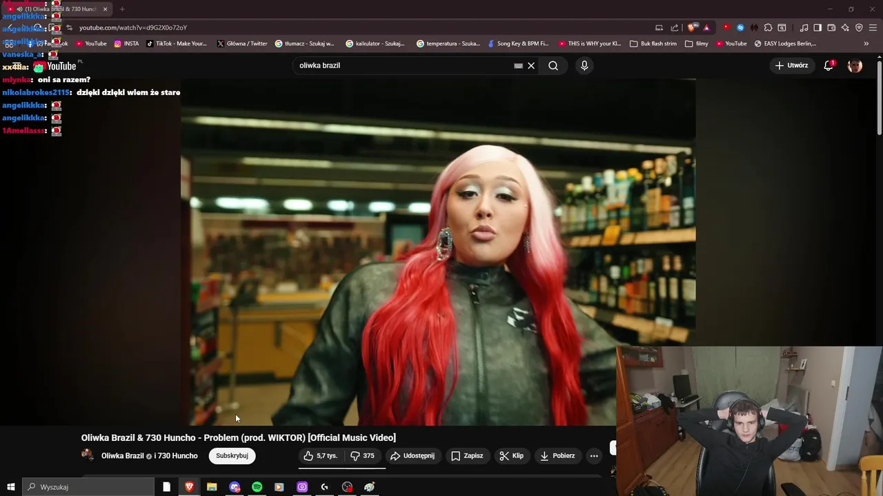This screenshot has width=883, height=496.
Task: Open the tłumacz Google search bookmark
Action: (304, 43)
